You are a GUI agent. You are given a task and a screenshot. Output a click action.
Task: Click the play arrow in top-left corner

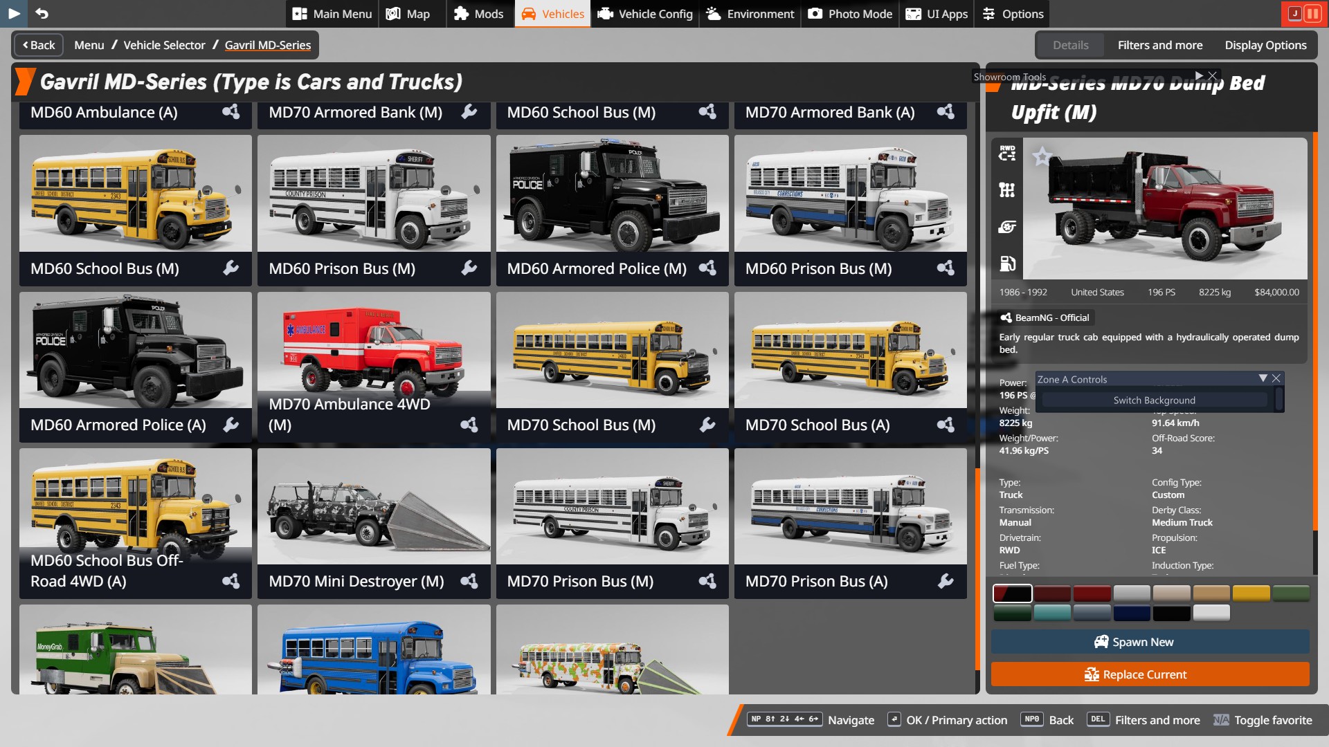tap(14, 13)
